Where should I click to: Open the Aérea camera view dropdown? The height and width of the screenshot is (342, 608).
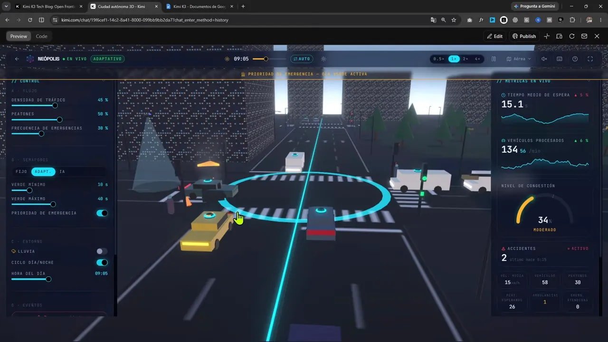click(519, 59)
